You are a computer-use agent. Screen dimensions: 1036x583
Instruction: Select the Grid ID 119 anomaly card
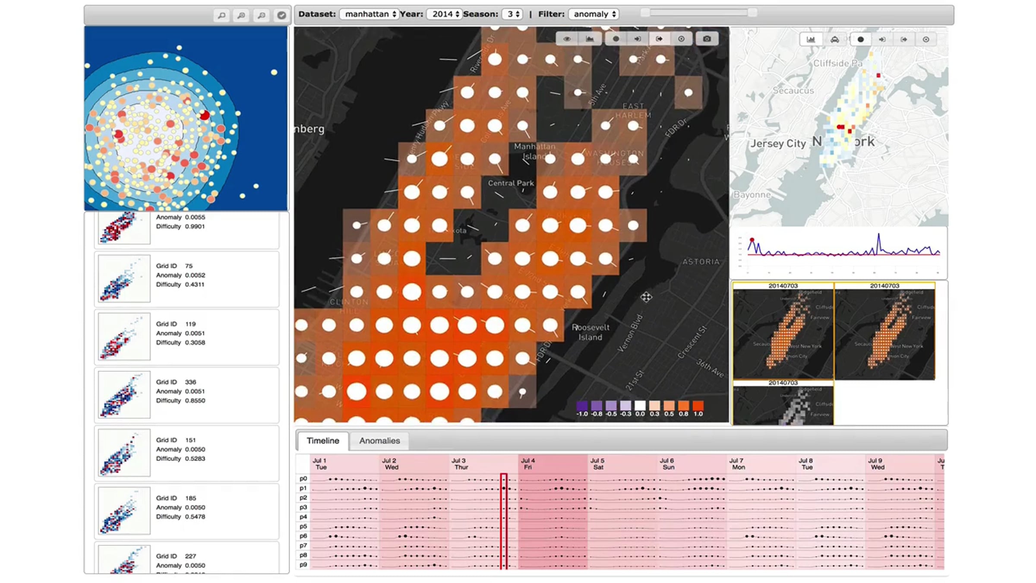tap(186, 337)
